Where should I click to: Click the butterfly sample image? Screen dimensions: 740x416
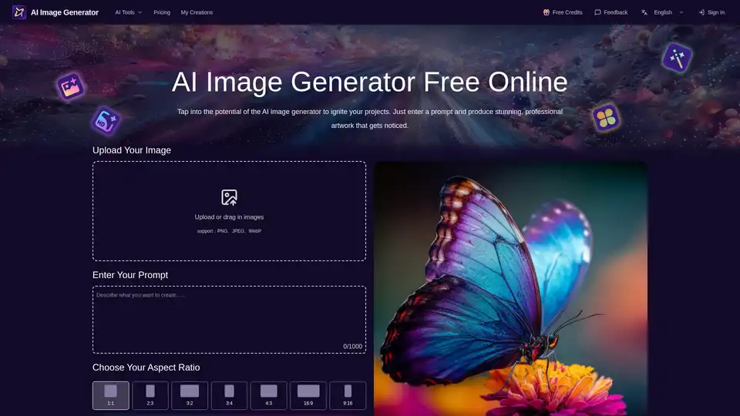point(510,289)
